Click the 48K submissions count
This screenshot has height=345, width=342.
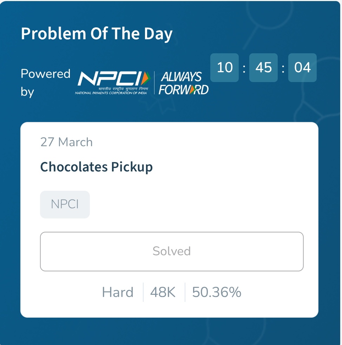click(163, 292)
